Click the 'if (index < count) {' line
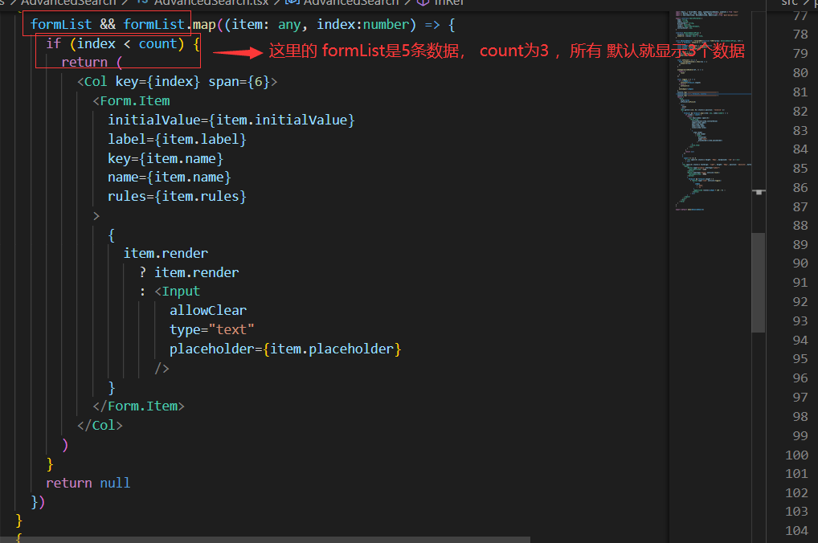This screenshot has height=543, width=818. coord(123,44)
